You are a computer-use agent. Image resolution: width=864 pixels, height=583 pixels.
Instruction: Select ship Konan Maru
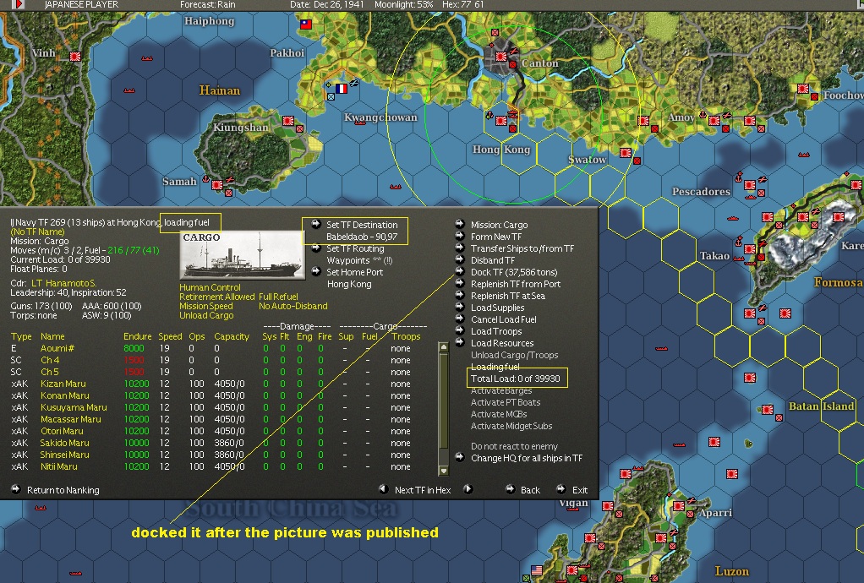(65, 395)
